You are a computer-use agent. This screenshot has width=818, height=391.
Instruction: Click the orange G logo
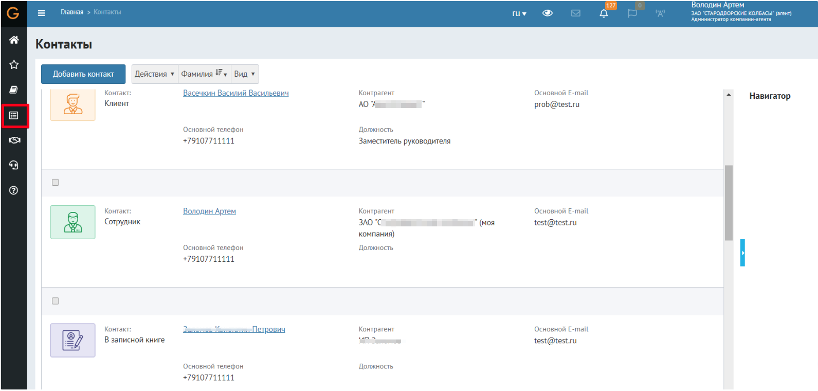tap(13, 13)
